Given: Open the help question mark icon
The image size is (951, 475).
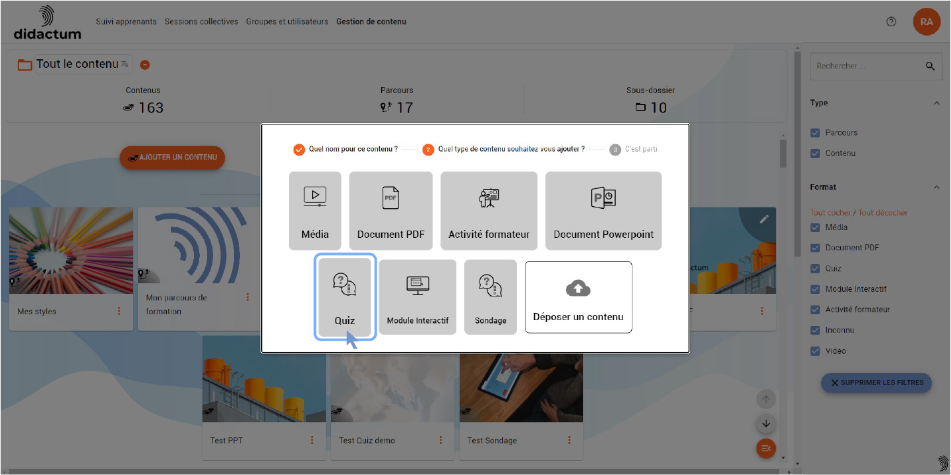Looking at the screenshot, I should pyautogui.click(x=892, y=22).
